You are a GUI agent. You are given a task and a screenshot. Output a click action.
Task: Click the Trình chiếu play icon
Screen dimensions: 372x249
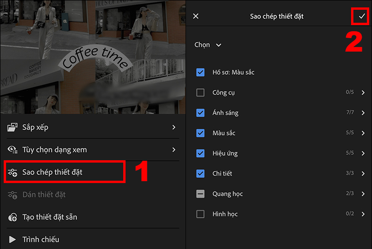click(x=13, y=240)
